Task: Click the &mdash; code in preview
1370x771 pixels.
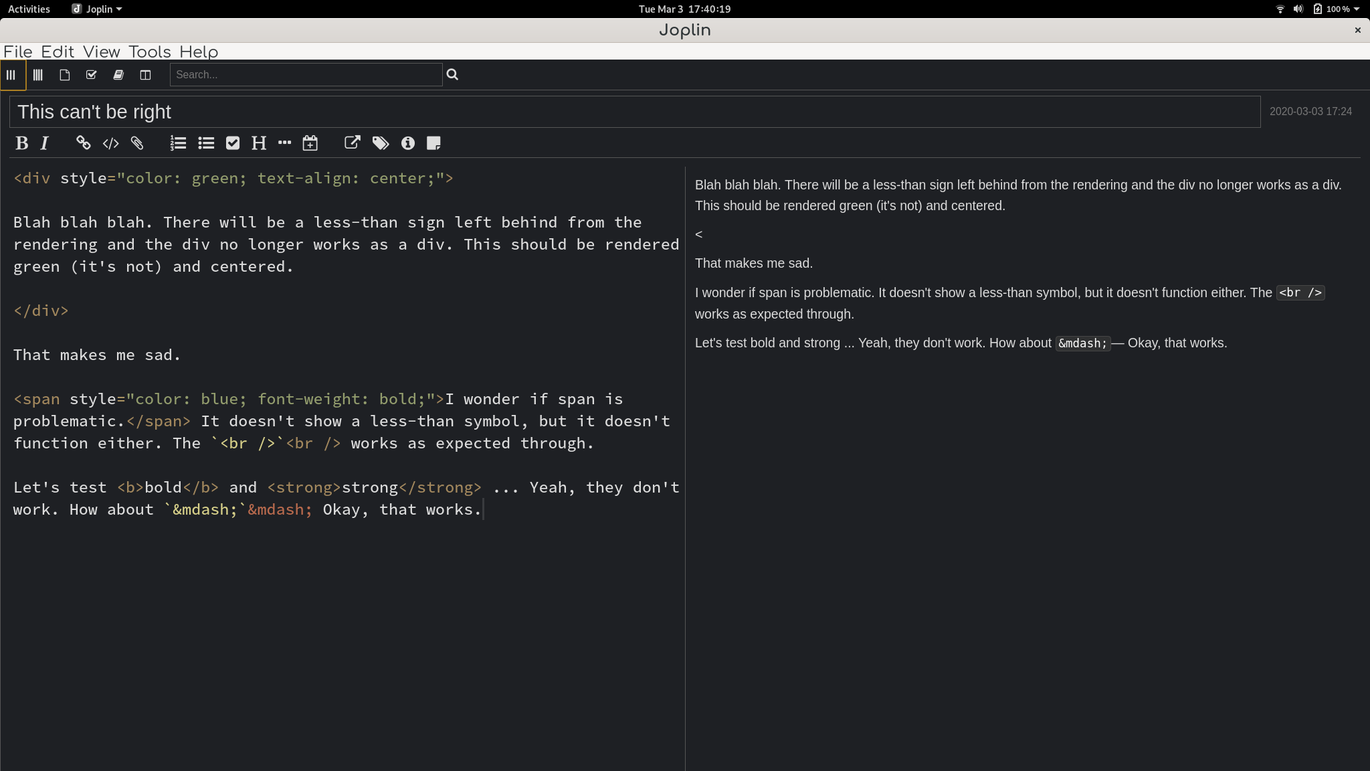Action: click(x=1083, y=343)
